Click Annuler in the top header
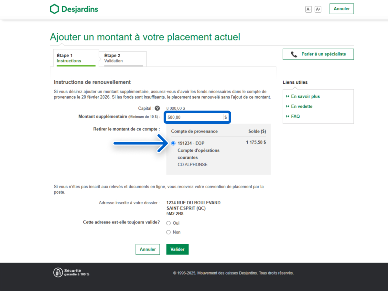This screenshot has height=291, width=388. tap(341, 9)
